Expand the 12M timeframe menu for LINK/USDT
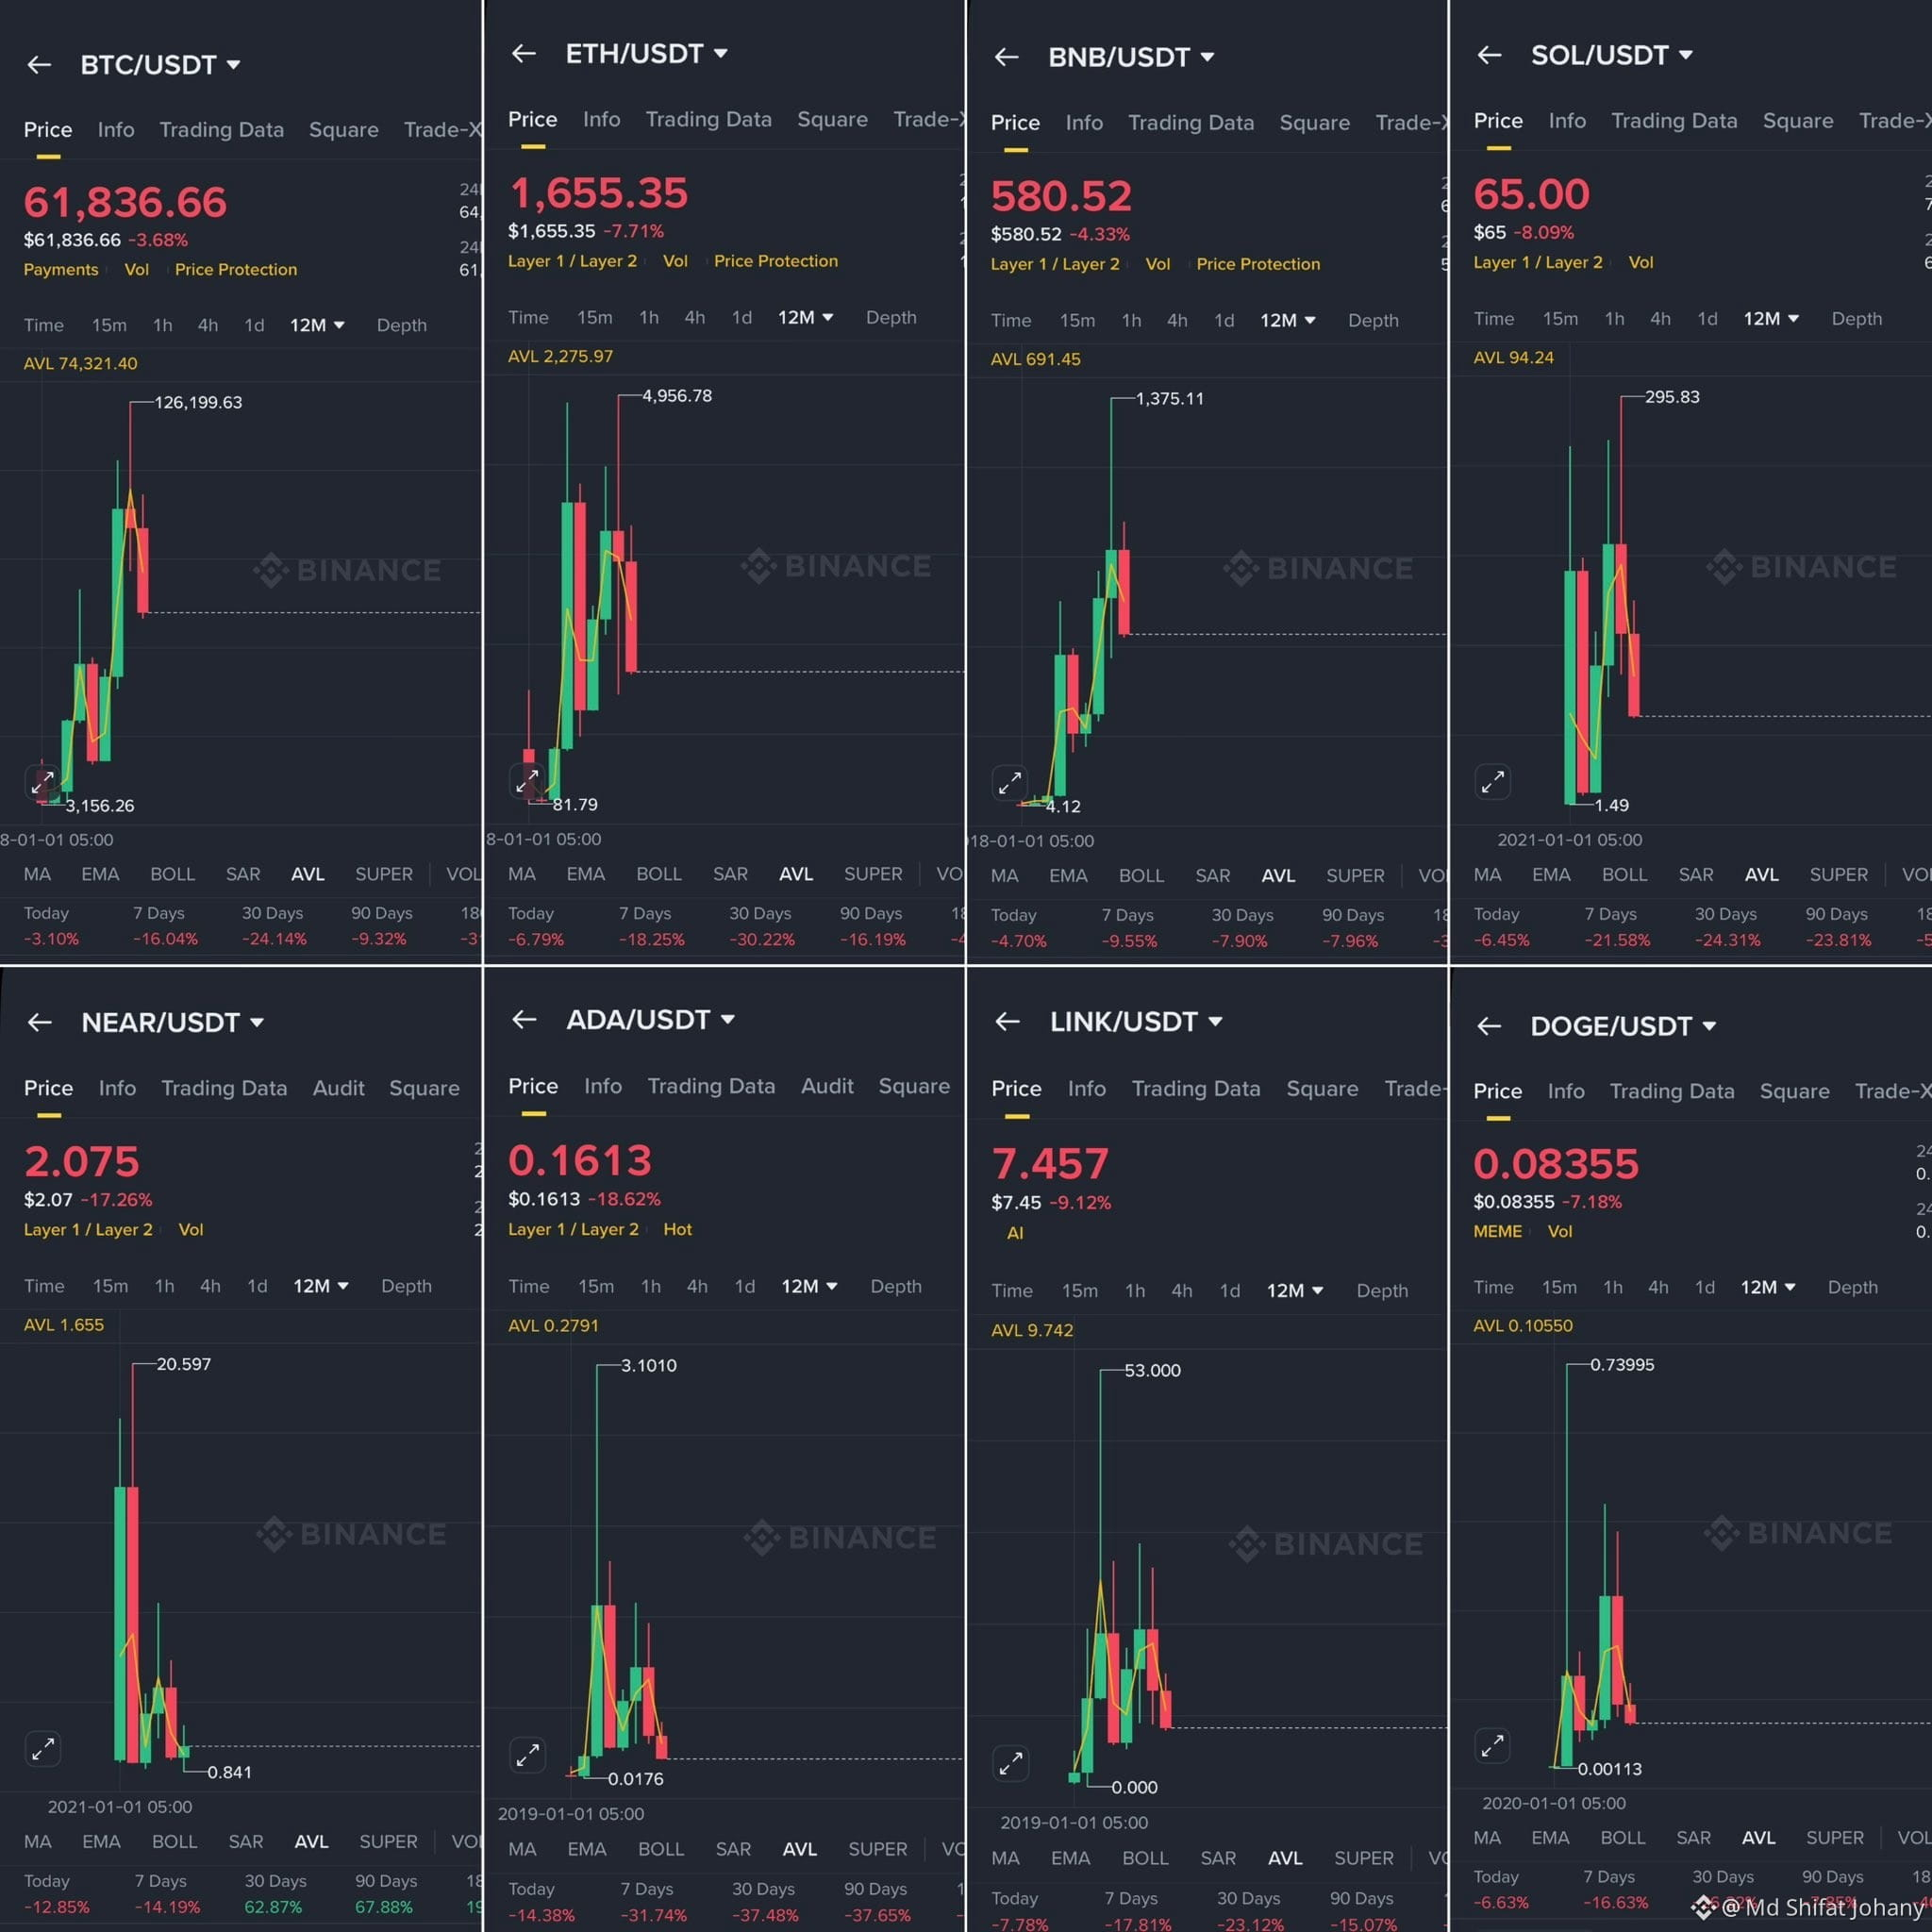This screenshot has width=1932, height=1932. point(1295,1291)
